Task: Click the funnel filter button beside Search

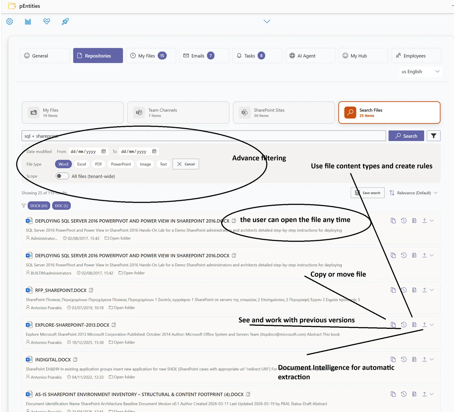Action: 434,136
